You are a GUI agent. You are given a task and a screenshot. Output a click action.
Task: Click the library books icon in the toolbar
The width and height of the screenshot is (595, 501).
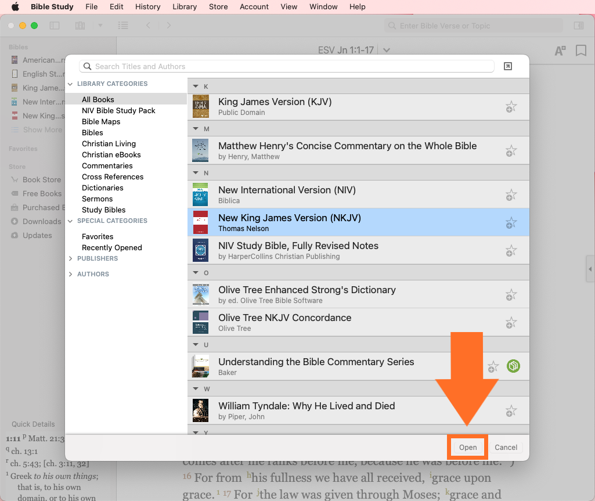[x=80, y=26]
